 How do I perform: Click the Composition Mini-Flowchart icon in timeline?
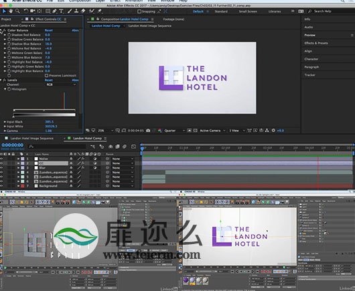93,147
